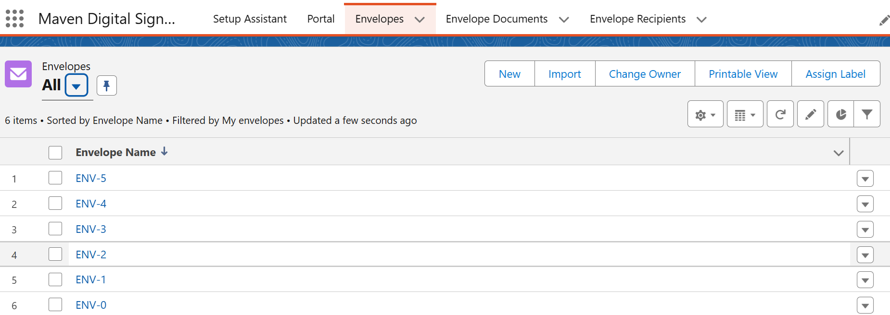Sort by Envelope Name column header

click(x=115, y=152)
